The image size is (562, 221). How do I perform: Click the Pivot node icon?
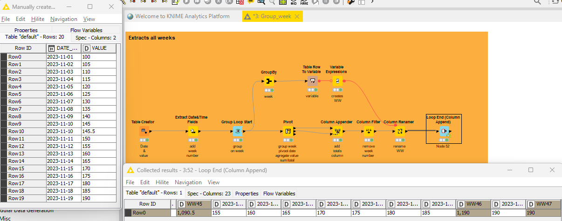(288, 131)
